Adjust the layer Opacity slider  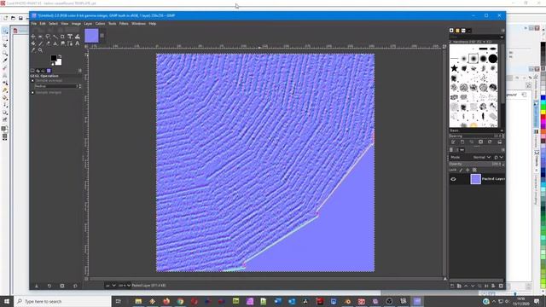(474, 164)
